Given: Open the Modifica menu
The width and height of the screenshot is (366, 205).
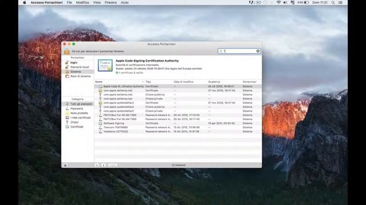Looking at the screenshot, I should (x=82, y=2).
